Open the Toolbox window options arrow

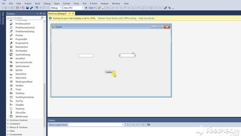pyautogui.click(x=38, y=14)
